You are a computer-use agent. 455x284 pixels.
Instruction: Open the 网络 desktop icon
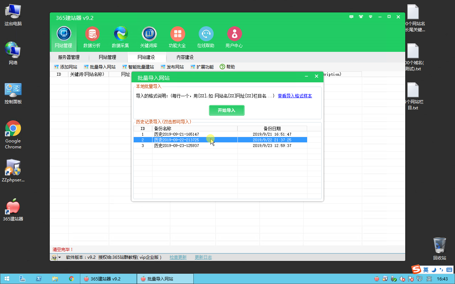tap(13, 54)
